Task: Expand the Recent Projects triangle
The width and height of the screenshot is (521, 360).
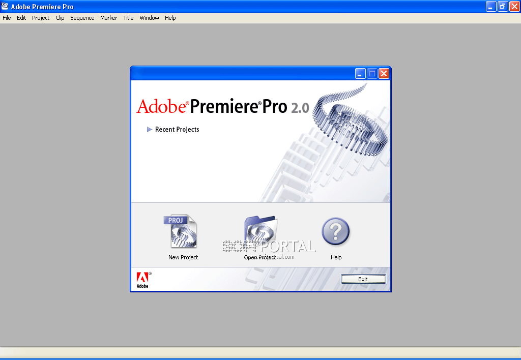Action: pyautogui.click(x=150, y=130)
